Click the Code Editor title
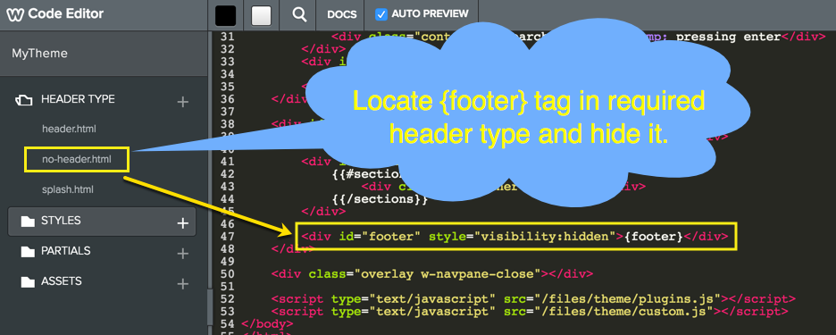The image size is (836, 335). click(65, 14)
